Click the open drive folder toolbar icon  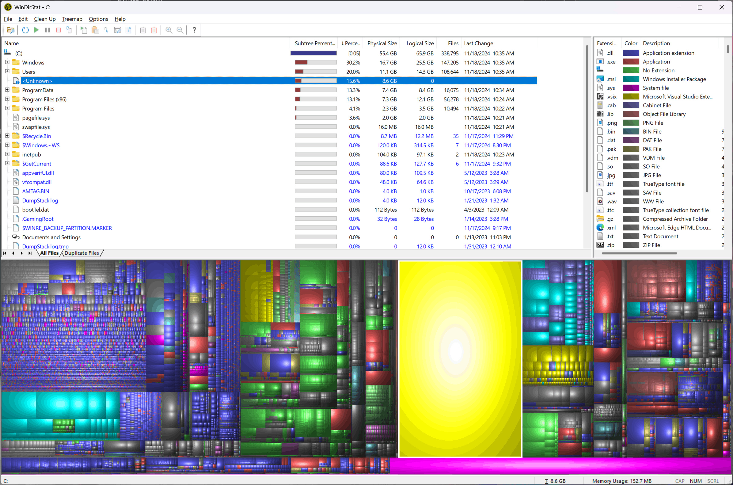10,30
